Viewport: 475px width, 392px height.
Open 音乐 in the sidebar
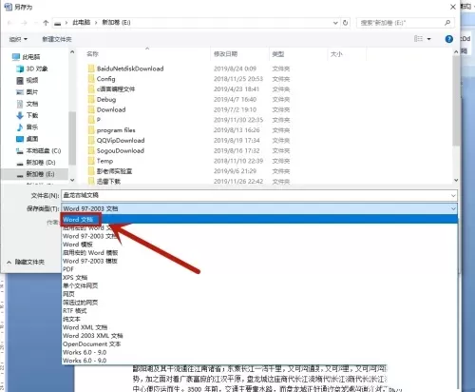(x=28, y=127)
